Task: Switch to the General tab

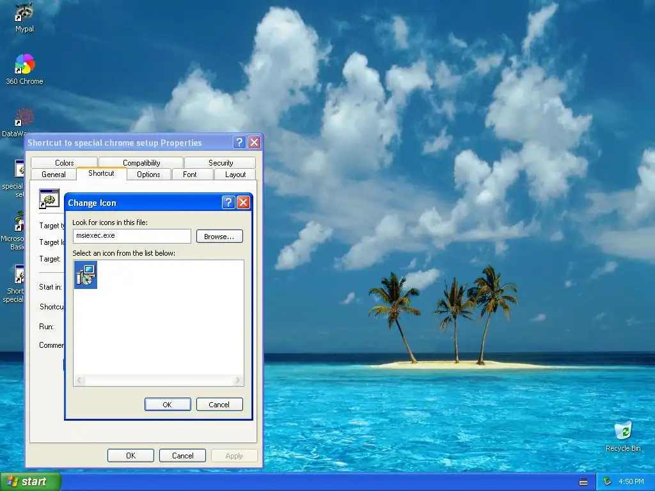Action: point(54,174)
